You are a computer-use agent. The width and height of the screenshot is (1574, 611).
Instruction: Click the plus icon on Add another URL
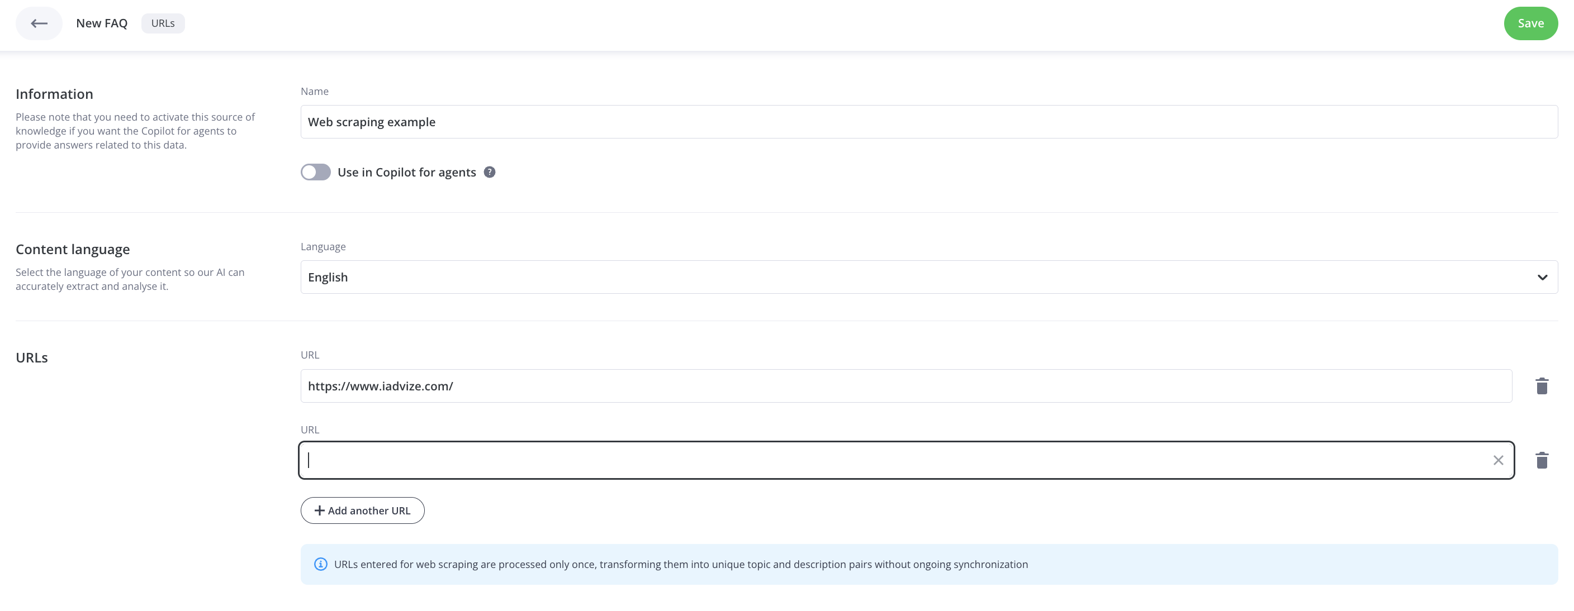tap(319, 510)
